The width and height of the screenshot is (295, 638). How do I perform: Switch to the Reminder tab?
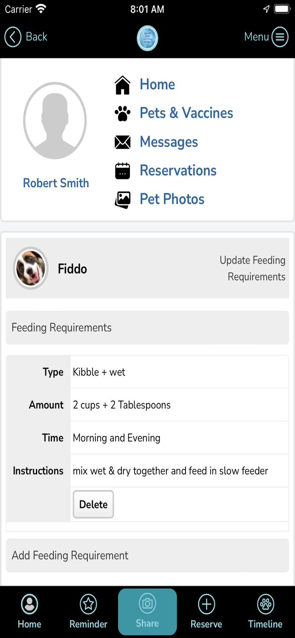[x=89, y=611]
